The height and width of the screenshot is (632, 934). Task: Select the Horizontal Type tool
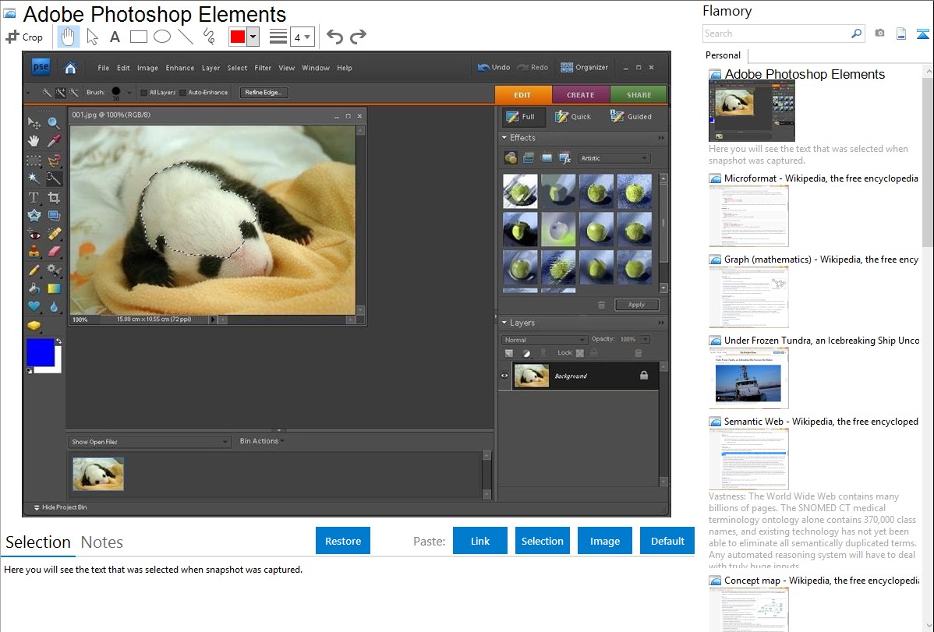coord(34,197)
